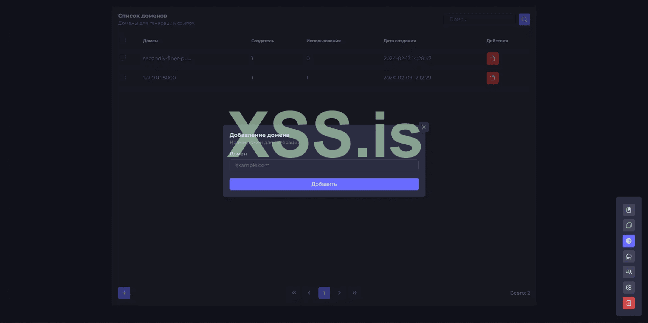Click the 127.0.0.1:5000 domain name
Screen dimensions: 648x323
click(x=159, y=78)
